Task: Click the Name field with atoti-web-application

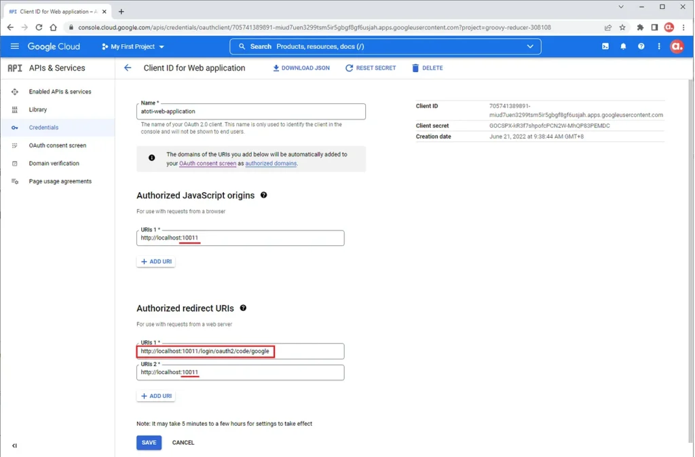Action: [x=251, y=111]
